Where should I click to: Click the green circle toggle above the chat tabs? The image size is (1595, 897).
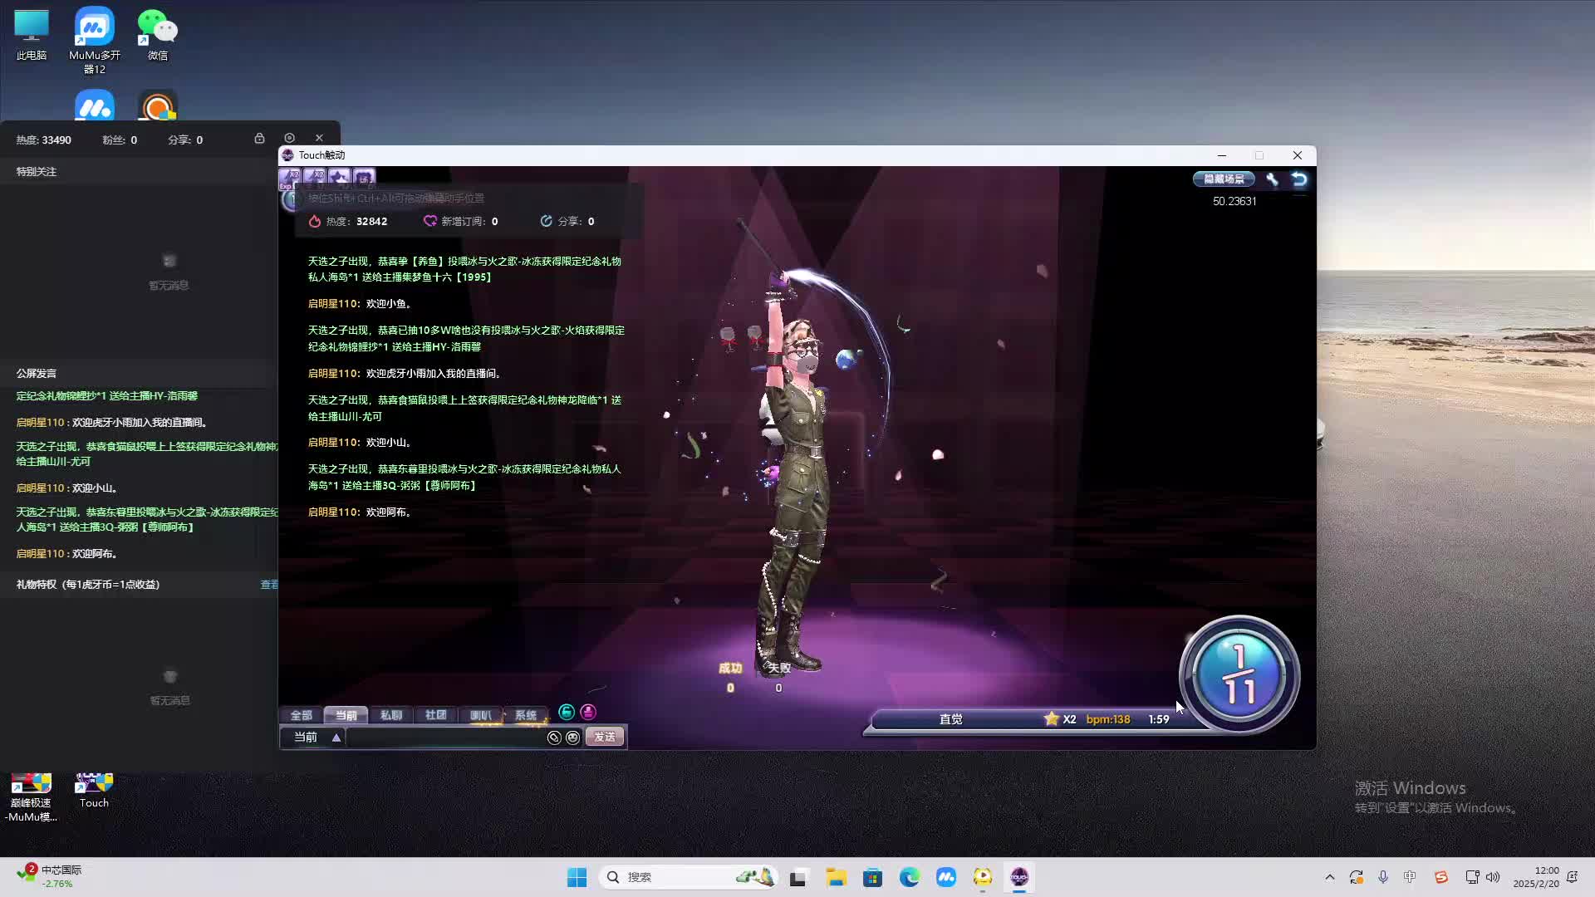point(567,712)
